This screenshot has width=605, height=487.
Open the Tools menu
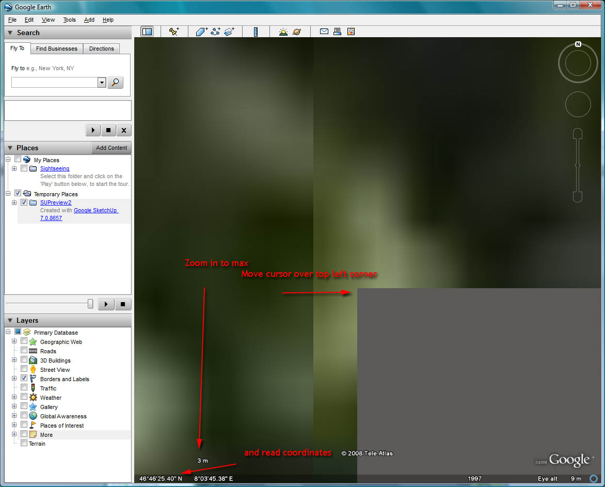70,20
